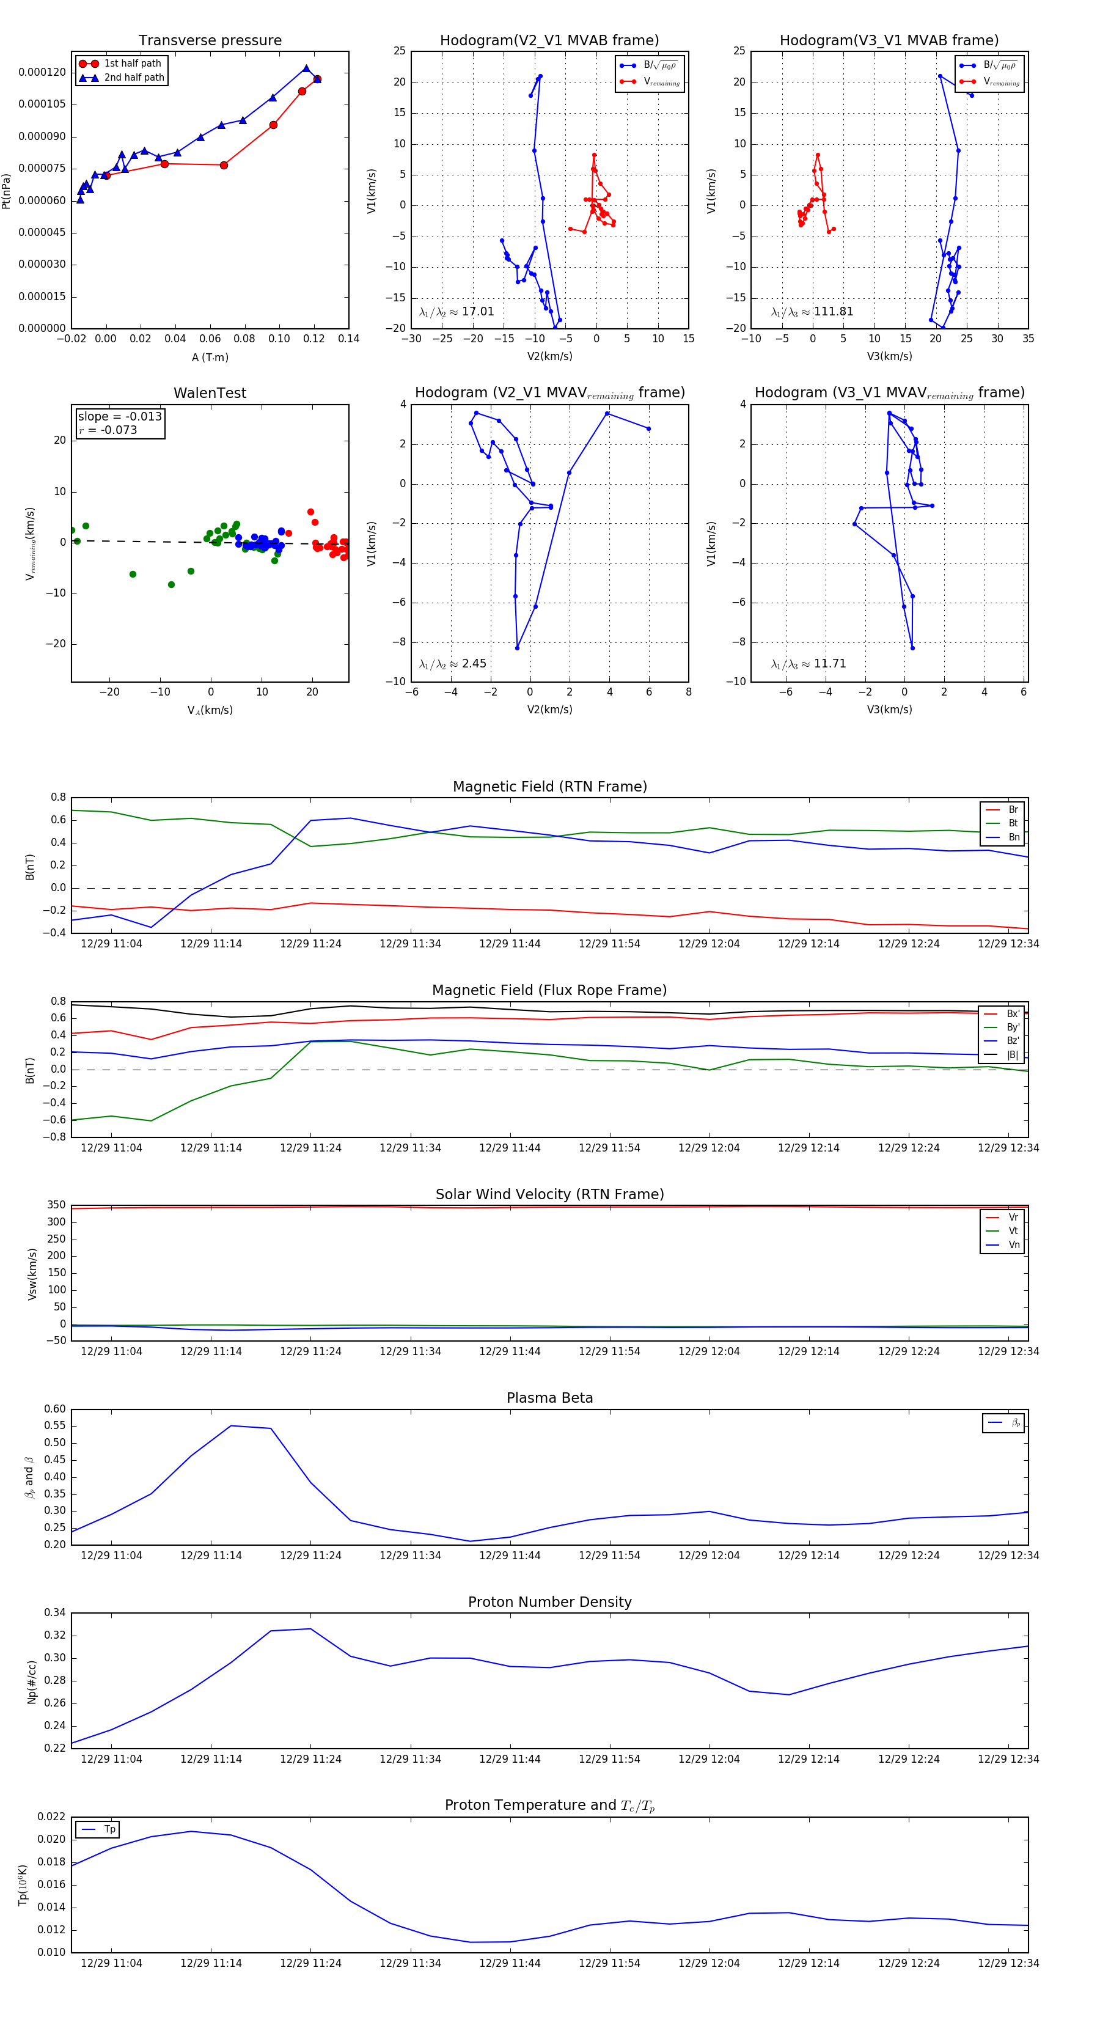Click the 'WalenTest' plot title

click(210, 393)
